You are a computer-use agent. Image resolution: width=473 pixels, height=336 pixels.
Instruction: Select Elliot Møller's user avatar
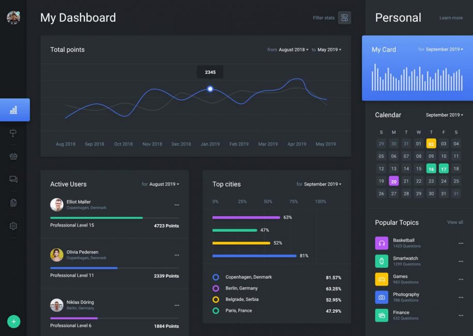(57, 204)
